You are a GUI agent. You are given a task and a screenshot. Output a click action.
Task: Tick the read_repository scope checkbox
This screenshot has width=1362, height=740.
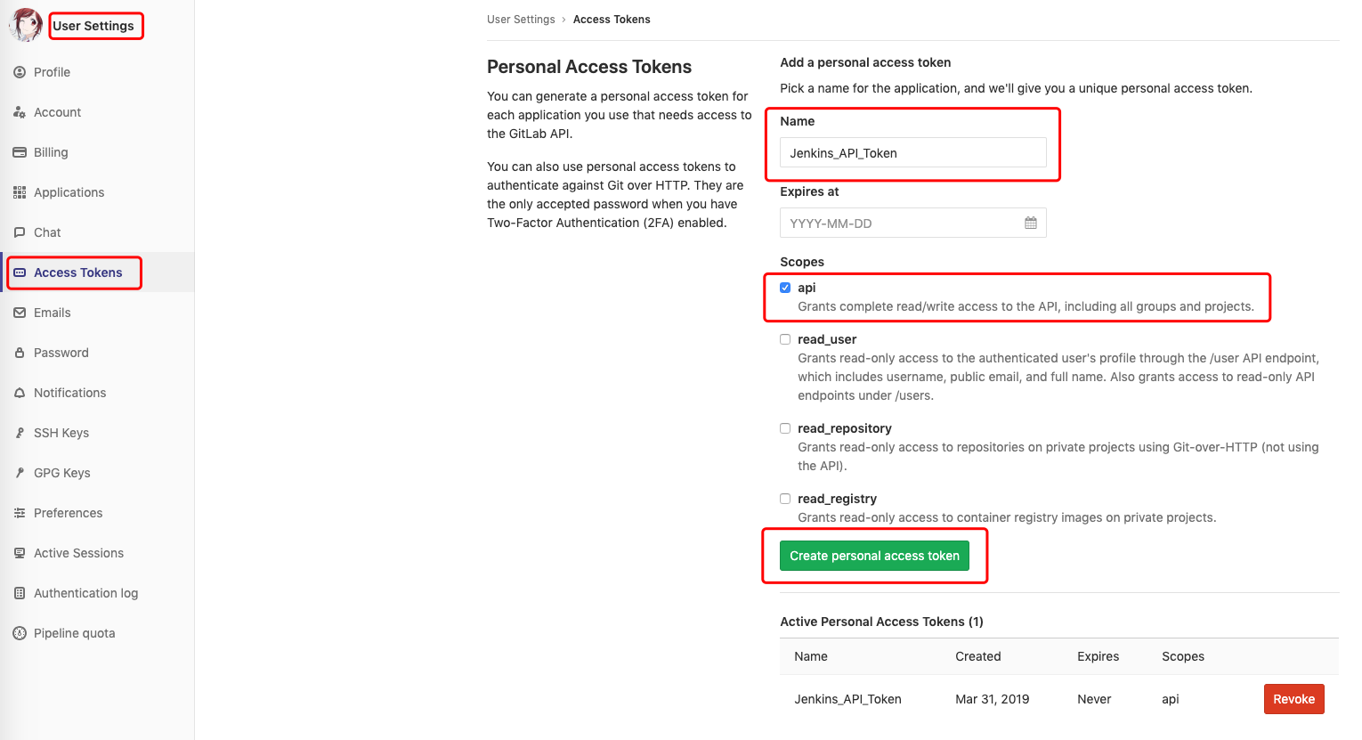coord(785,428)
